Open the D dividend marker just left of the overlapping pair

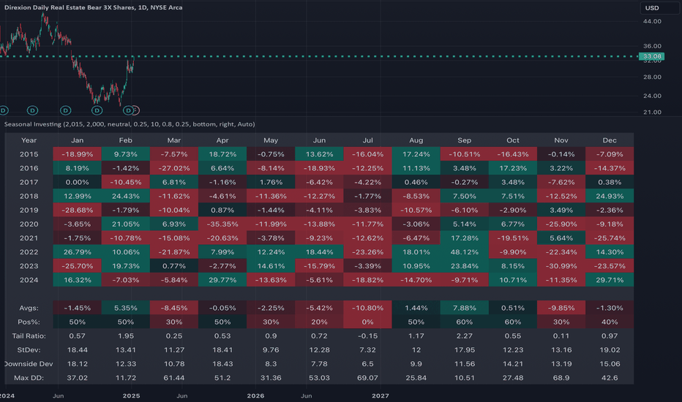click(x=97, y=110)
